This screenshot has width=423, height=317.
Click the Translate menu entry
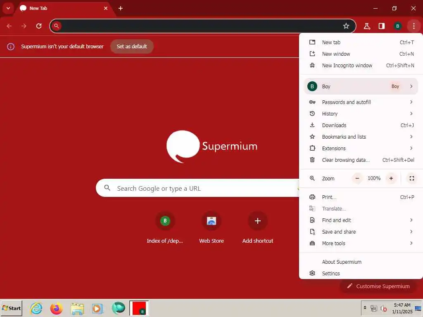click(x=361, y=208)
